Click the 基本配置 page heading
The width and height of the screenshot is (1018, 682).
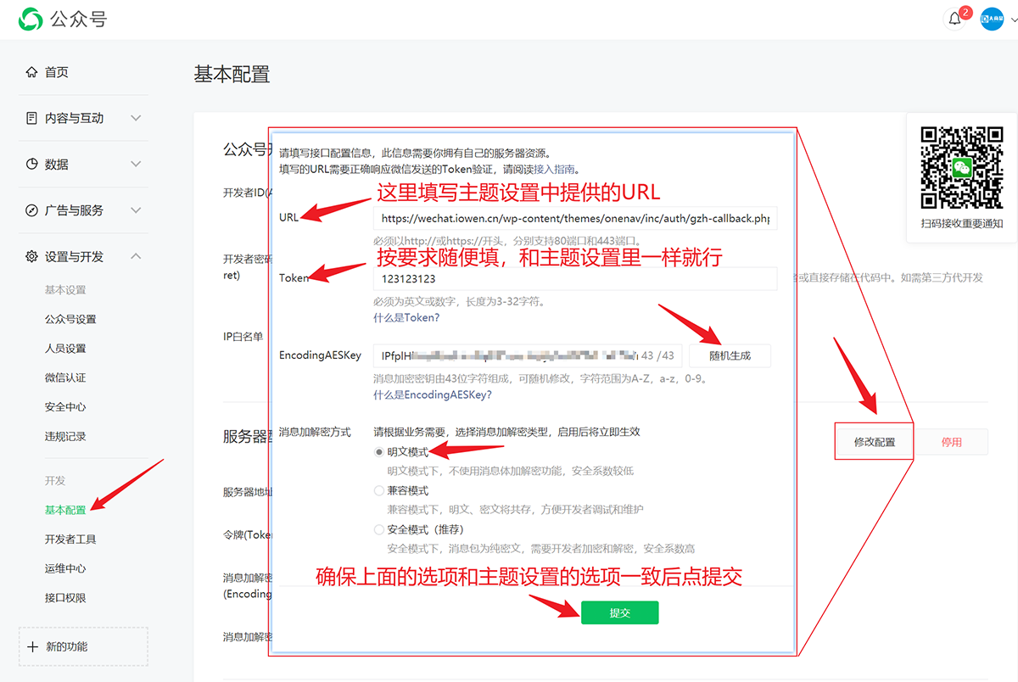[x=232, y=74]
